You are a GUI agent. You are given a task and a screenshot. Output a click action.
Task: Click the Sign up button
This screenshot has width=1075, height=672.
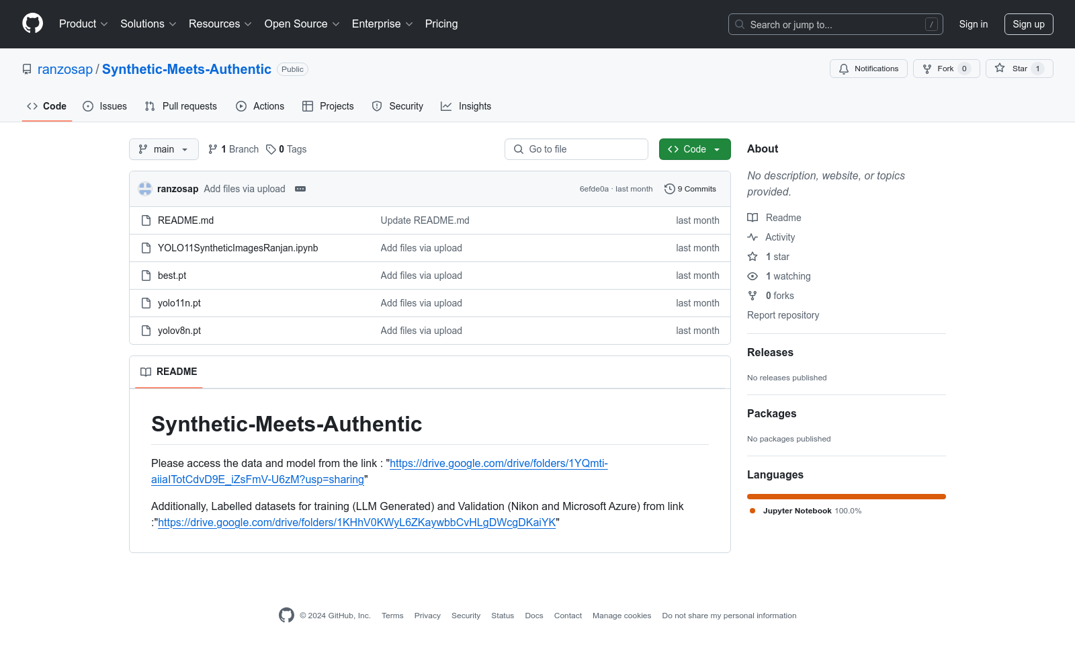tap(1029, 24)
